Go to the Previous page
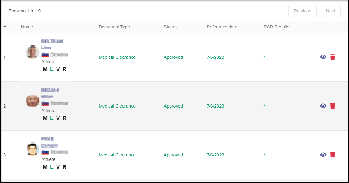 (302, 11)
